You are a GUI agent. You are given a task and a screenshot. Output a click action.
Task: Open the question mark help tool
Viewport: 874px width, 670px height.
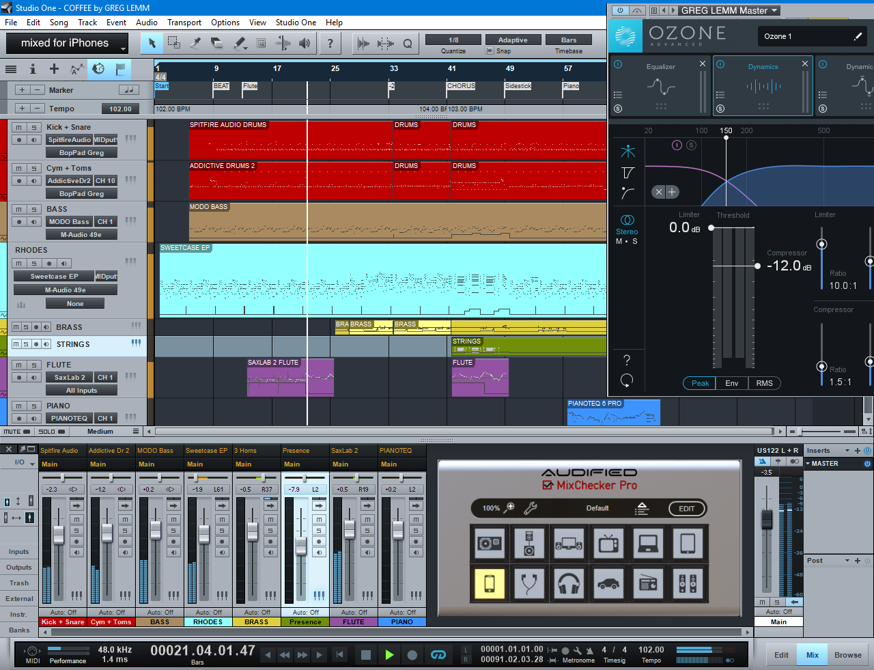(330, 43)
